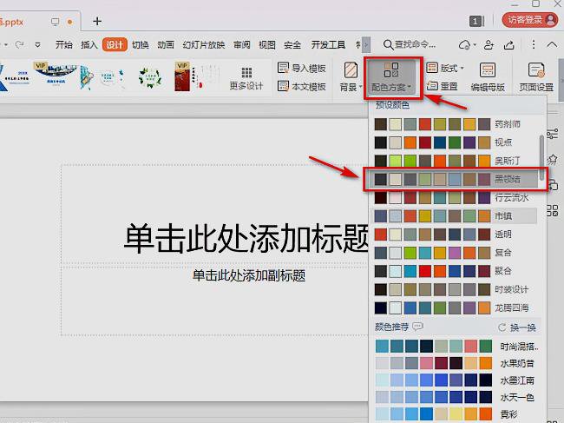Image resolution: width=564 pixels, height=423 pixels.
Task: Pick the 透明 color scheme
Action: [x=455, y=235]
